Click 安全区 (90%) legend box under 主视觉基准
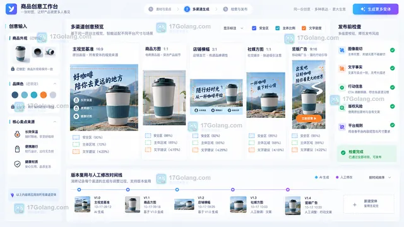The width and height of the screenshot is (404, 227). (x=76, y=137)
